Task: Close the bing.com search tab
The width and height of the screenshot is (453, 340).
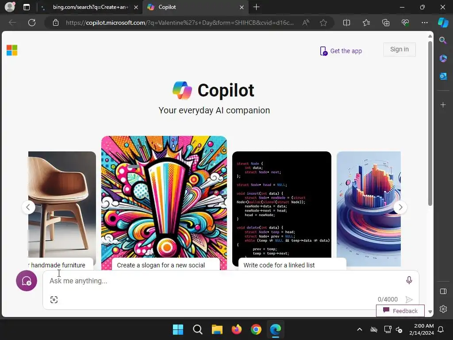Action: [136, 7]
